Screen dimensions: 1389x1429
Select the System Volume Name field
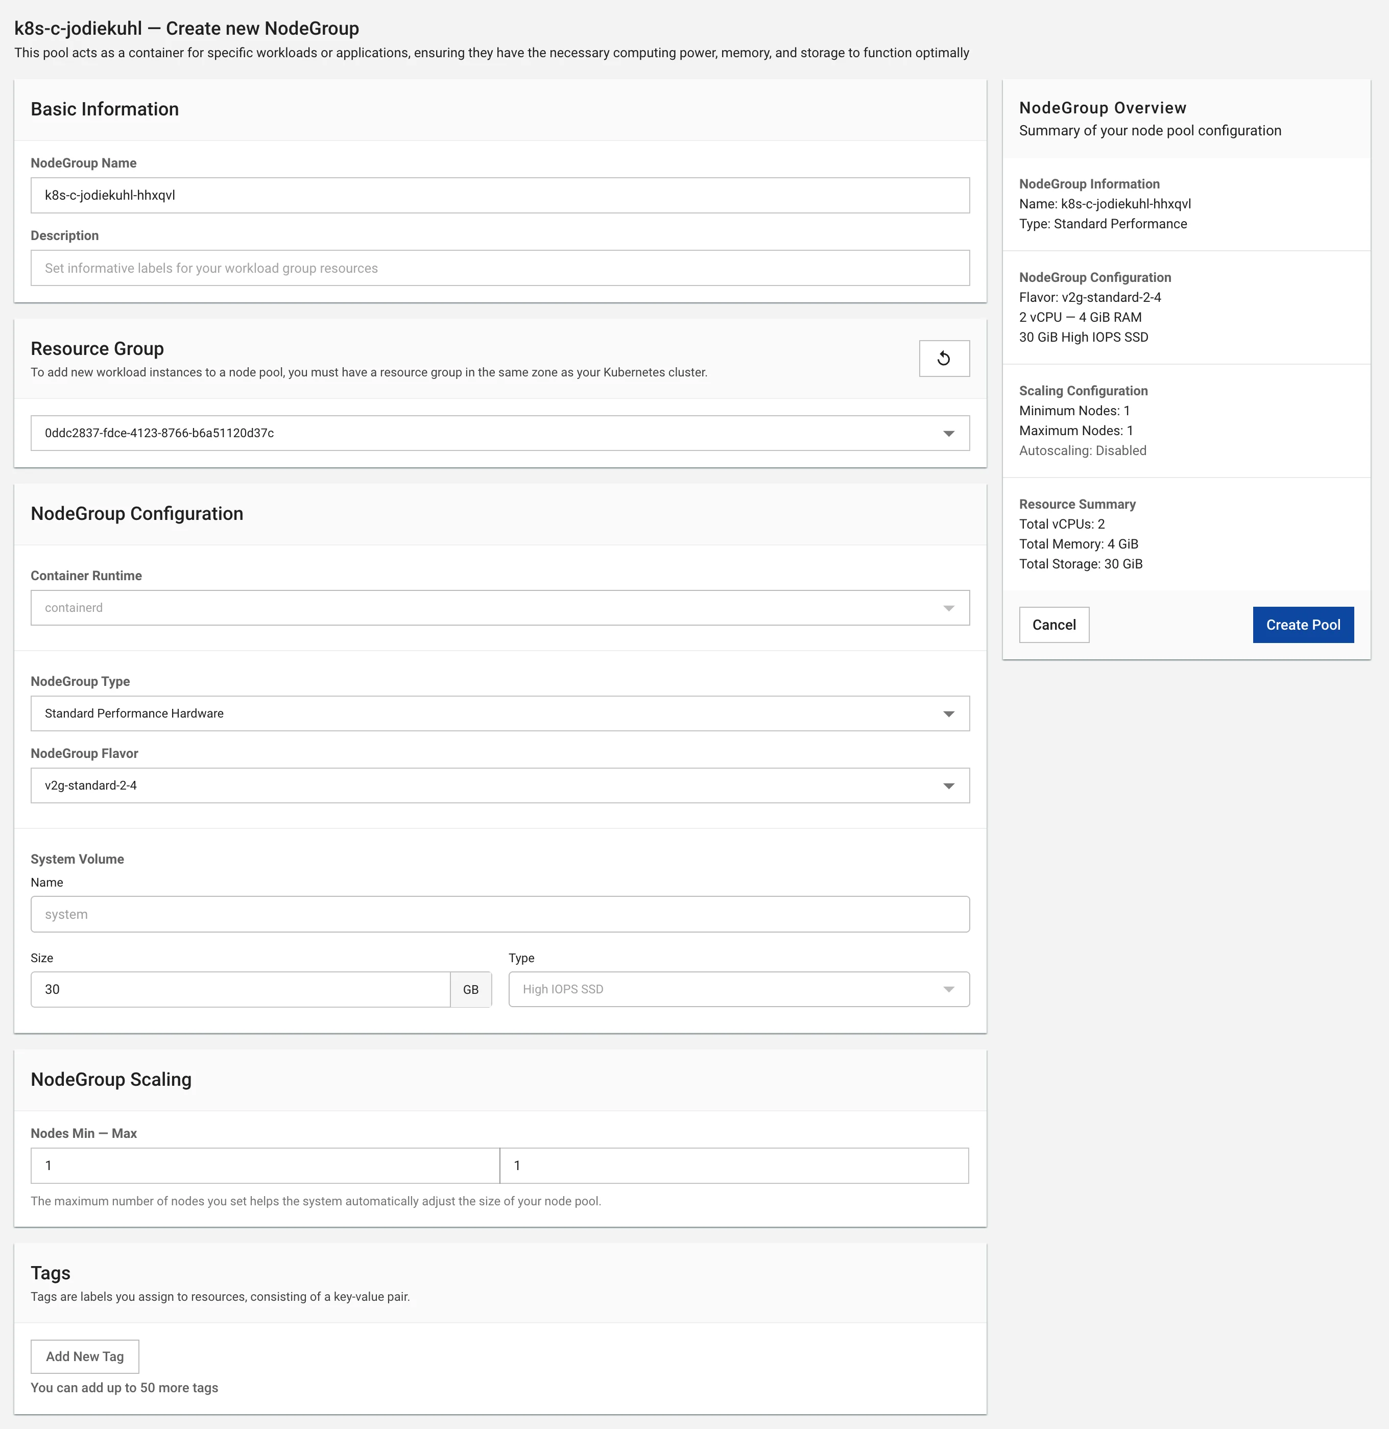500,914
